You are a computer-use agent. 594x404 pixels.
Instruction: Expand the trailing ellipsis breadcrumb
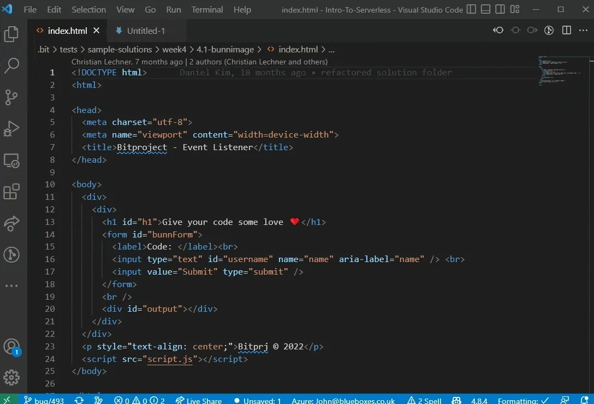tap(331, 49)
